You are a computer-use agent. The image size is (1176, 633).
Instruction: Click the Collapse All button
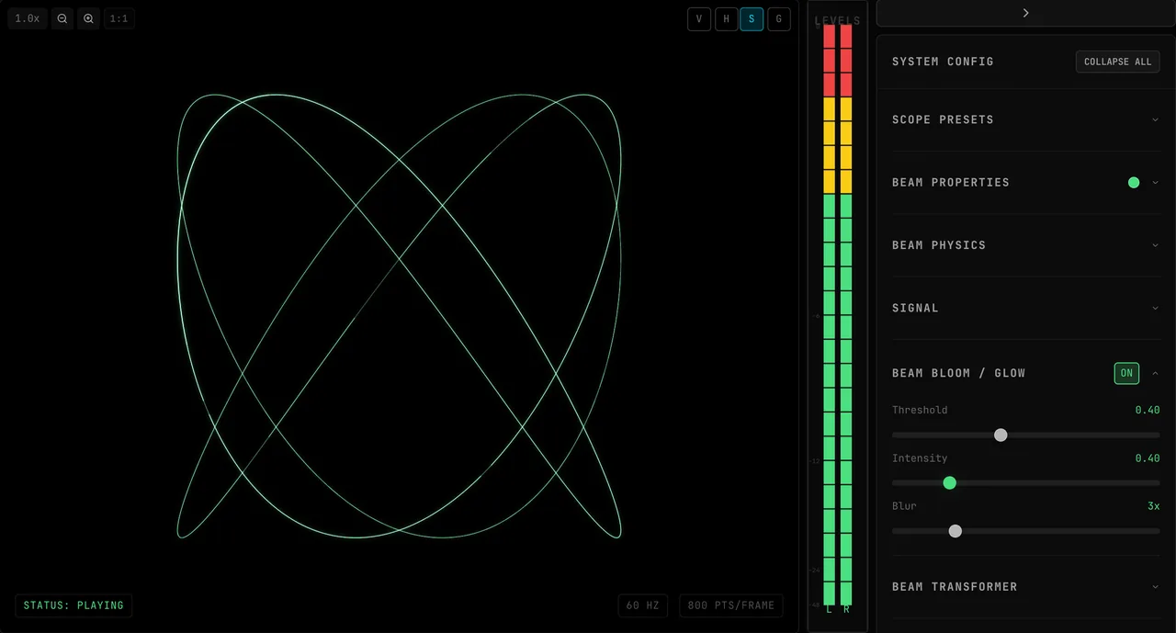tap(1117, 62)
